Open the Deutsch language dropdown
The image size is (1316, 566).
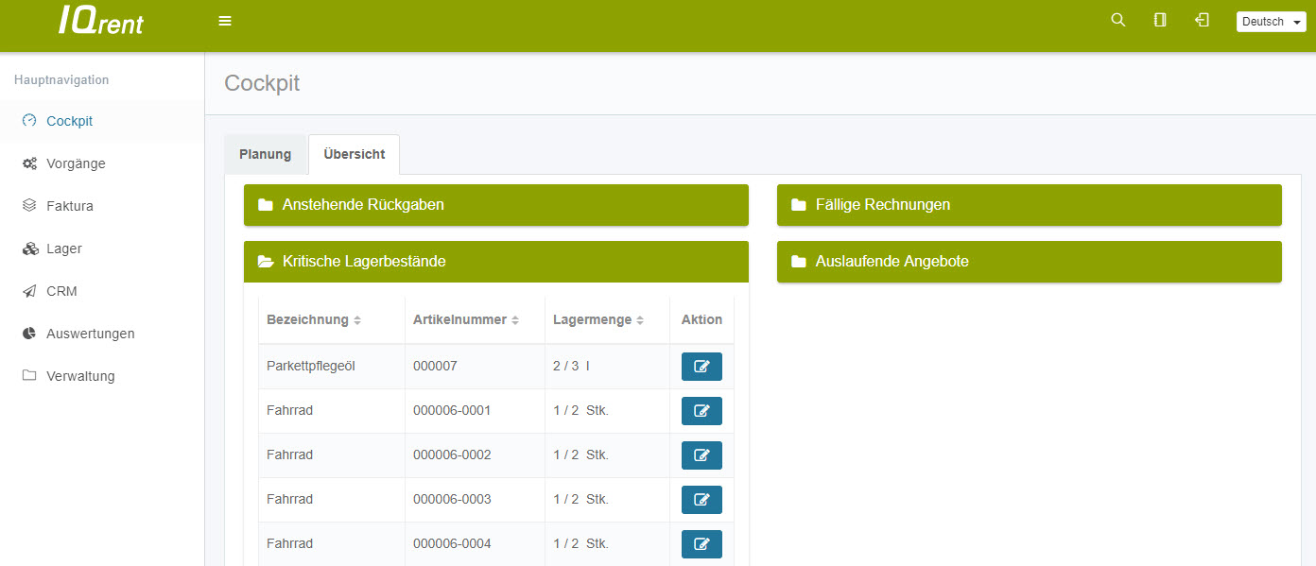pyautogui.click(x=1271, y=22)
